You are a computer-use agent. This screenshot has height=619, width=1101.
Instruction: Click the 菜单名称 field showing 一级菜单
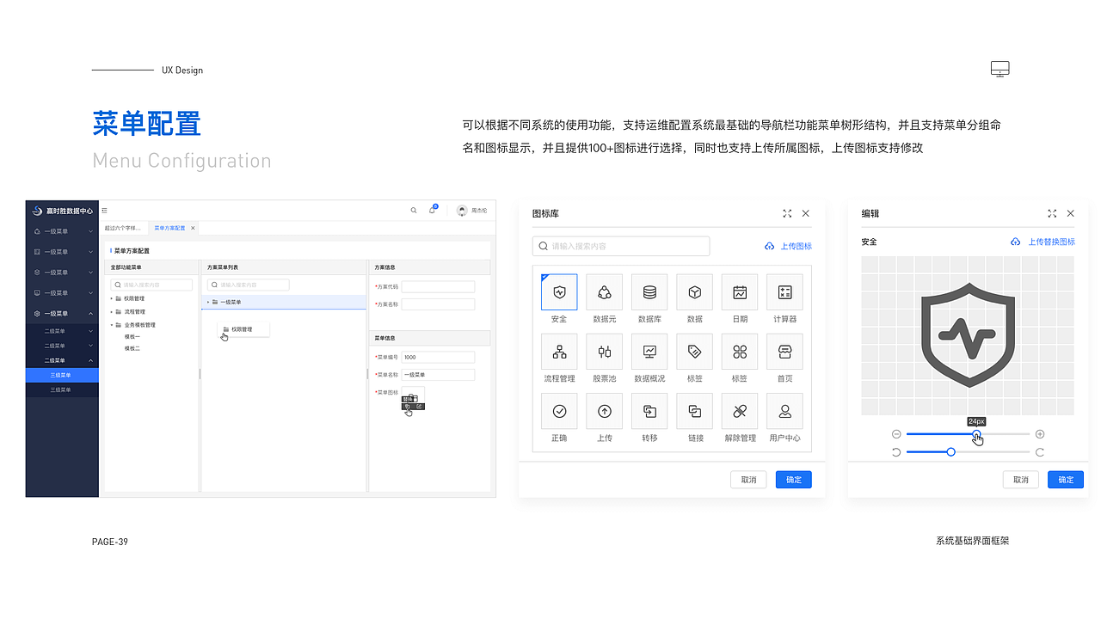point(438,375)
